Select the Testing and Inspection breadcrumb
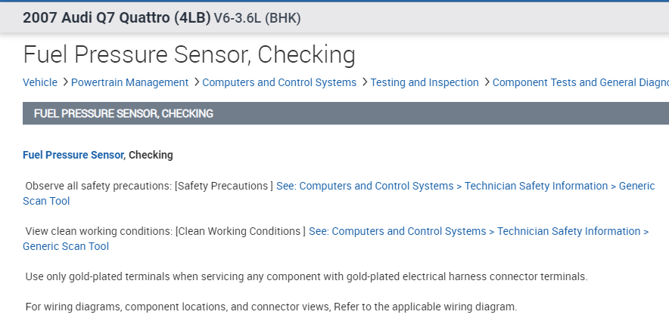Image resolution: width=669 pixels, height=327 pixels. pyautogui.click(x=425, y=82)
